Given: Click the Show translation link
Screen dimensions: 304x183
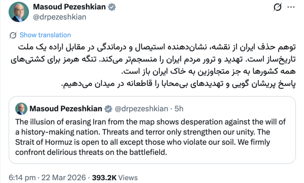Looking at the screenshot, I should point(45,35).
